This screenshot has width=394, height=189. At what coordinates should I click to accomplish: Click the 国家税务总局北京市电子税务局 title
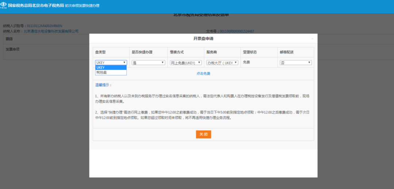36,6
